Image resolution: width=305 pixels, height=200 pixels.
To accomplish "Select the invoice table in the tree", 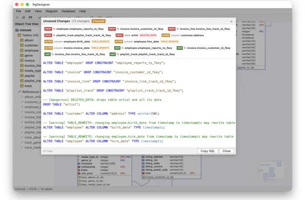I will point(30,60).
